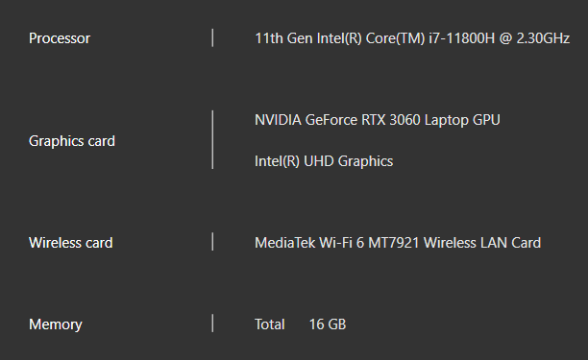Image resolution: width=588 pixels, height=360 pixels.
Task: Click the Processor label
Action: coord(60,38)
